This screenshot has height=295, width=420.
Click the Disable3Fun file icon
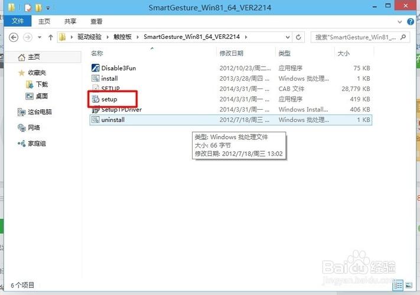(95, 68)
